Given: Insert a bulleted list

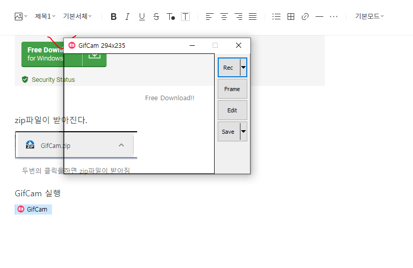Looking at the screenshot, I should pyautogui.click(x=276, y=17).
